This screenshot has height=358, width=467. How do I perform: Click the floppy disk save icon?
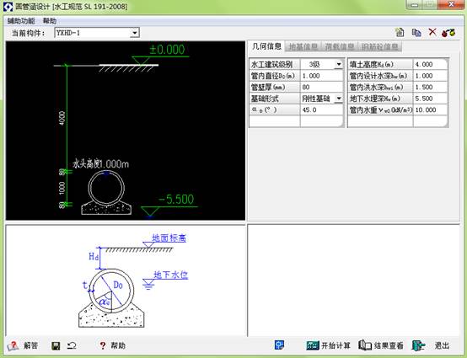(56, 345)
